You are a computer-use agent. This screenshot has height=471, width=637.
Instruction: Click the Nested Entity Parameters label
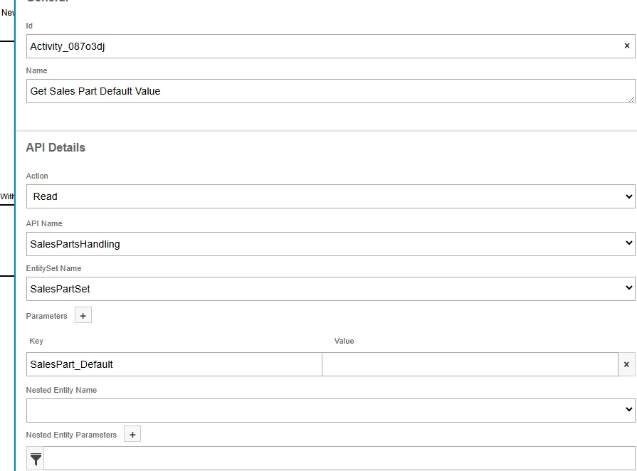pos(71,435)
